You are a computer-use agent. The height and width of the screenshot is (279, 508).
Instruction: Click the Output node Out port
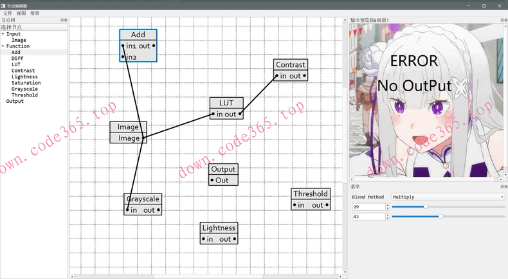pyautogui.click(x=212, y=180)
